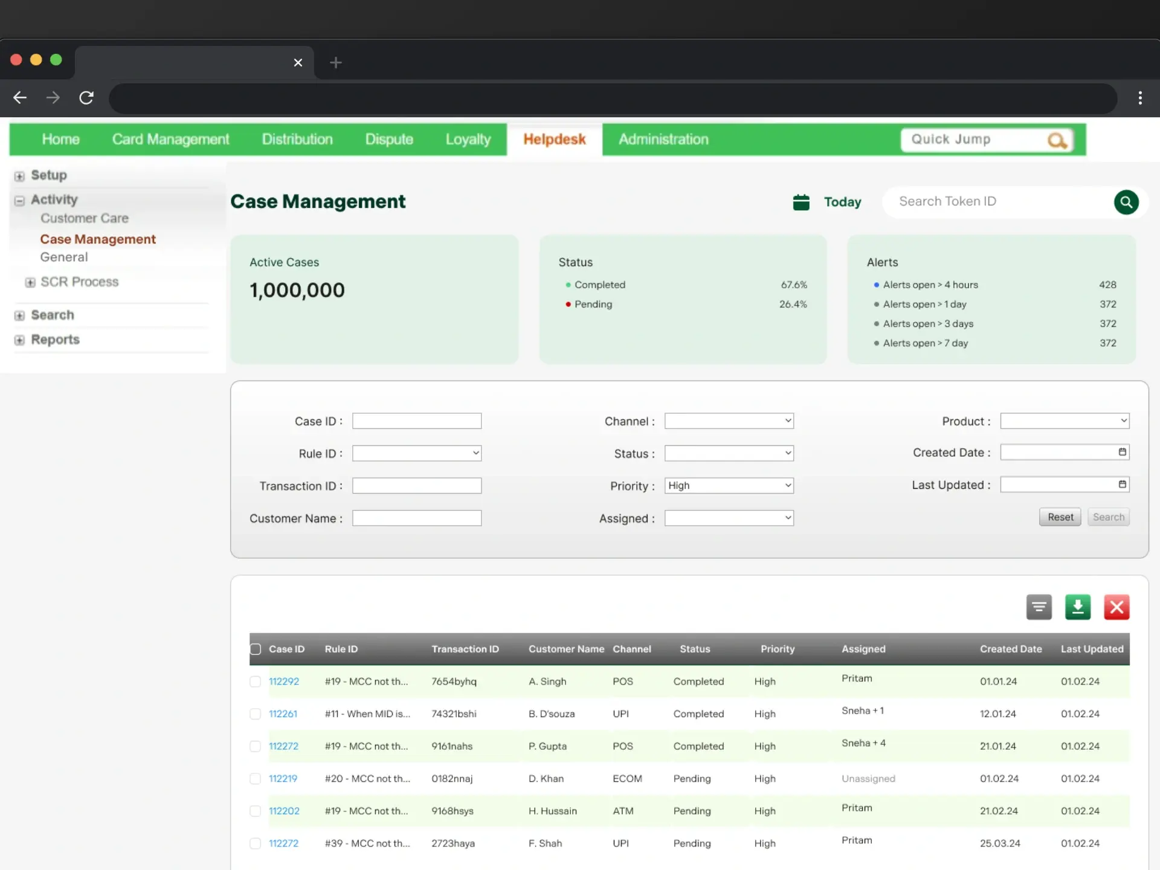
Task: Open Last Updated calendar picker icon
Action: pos(1122,485)
